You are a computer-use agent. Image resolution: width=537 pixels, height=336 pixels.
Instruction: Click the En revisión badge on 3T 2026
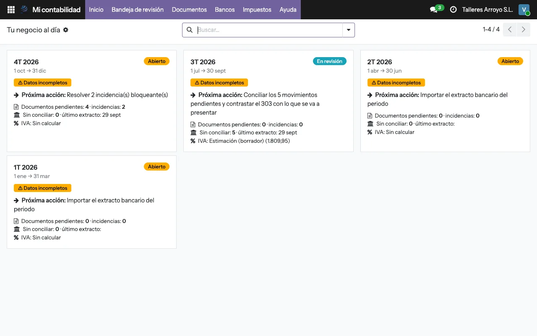[329, 61]
